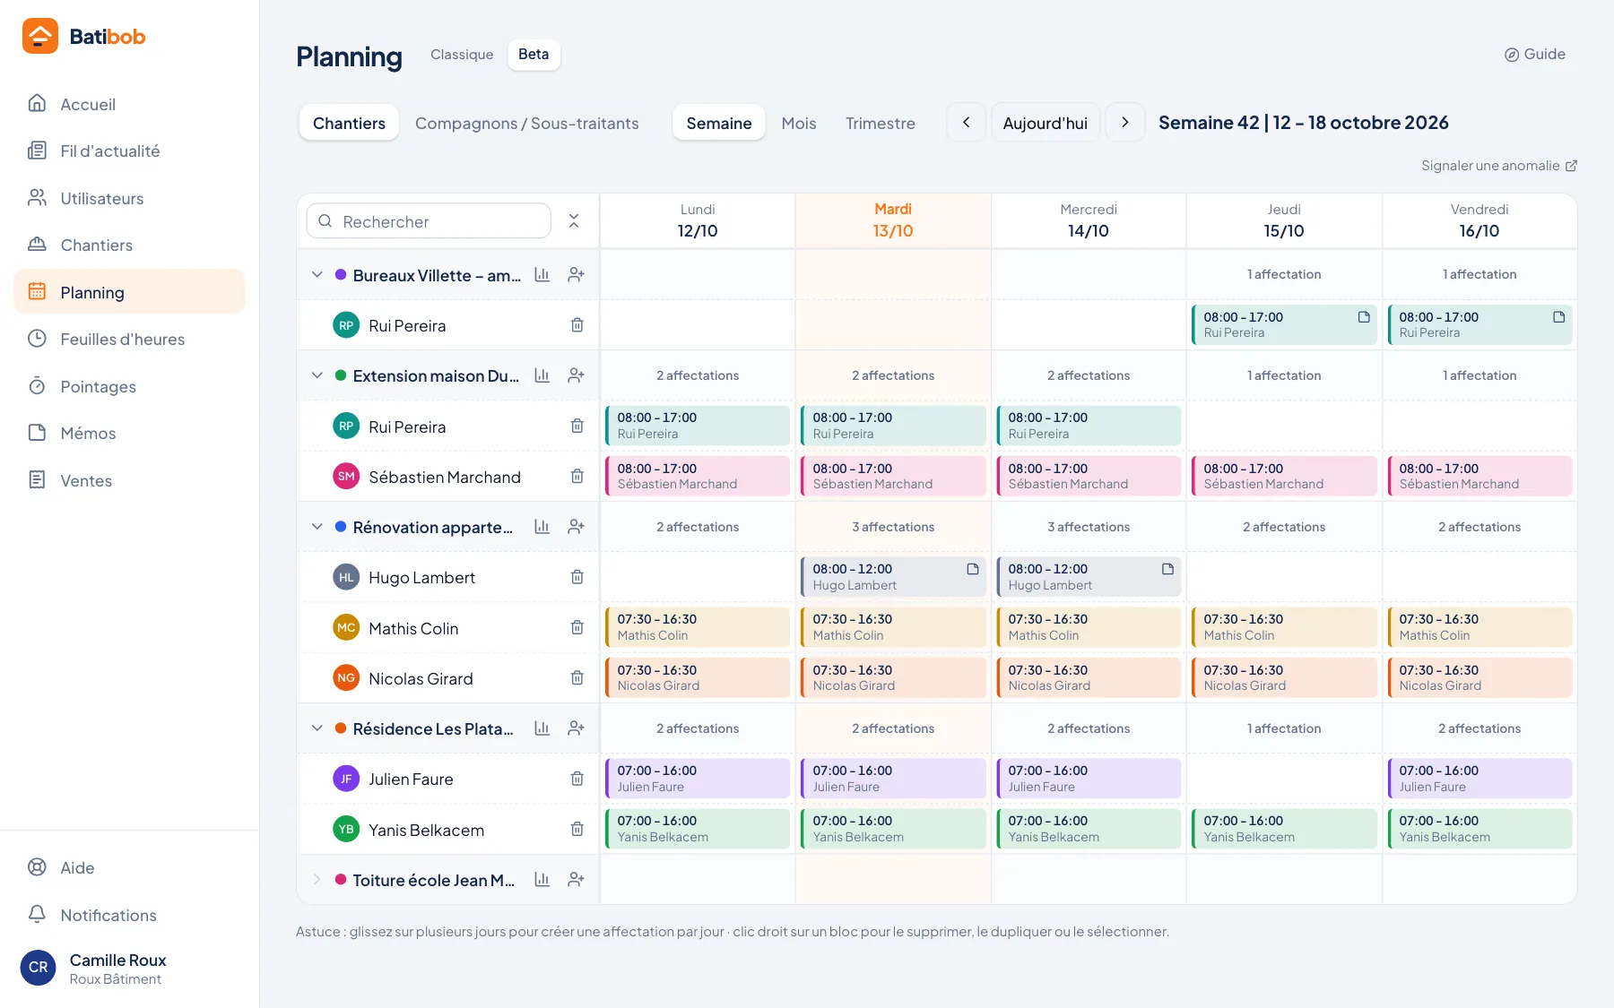This screenshot has height=1008, width=1614.
Task: Delete Nicolas Girard row using trash icon
Action: point(577,678)
